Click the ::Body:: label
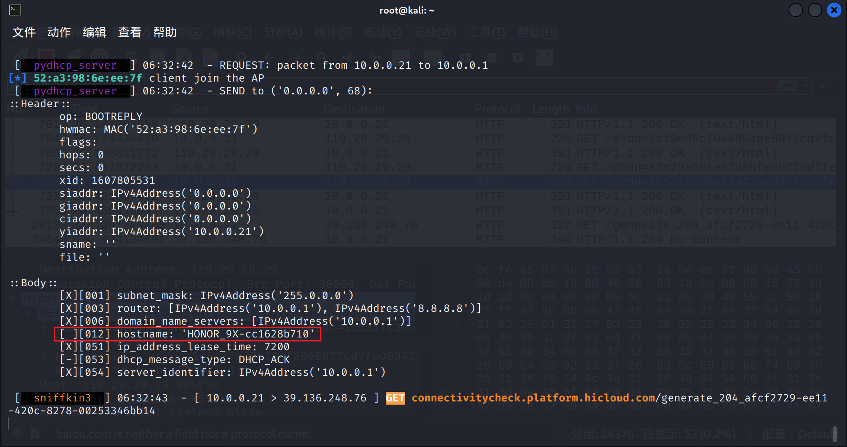Screen dimensions: 847x447 [x=34, y=283]
